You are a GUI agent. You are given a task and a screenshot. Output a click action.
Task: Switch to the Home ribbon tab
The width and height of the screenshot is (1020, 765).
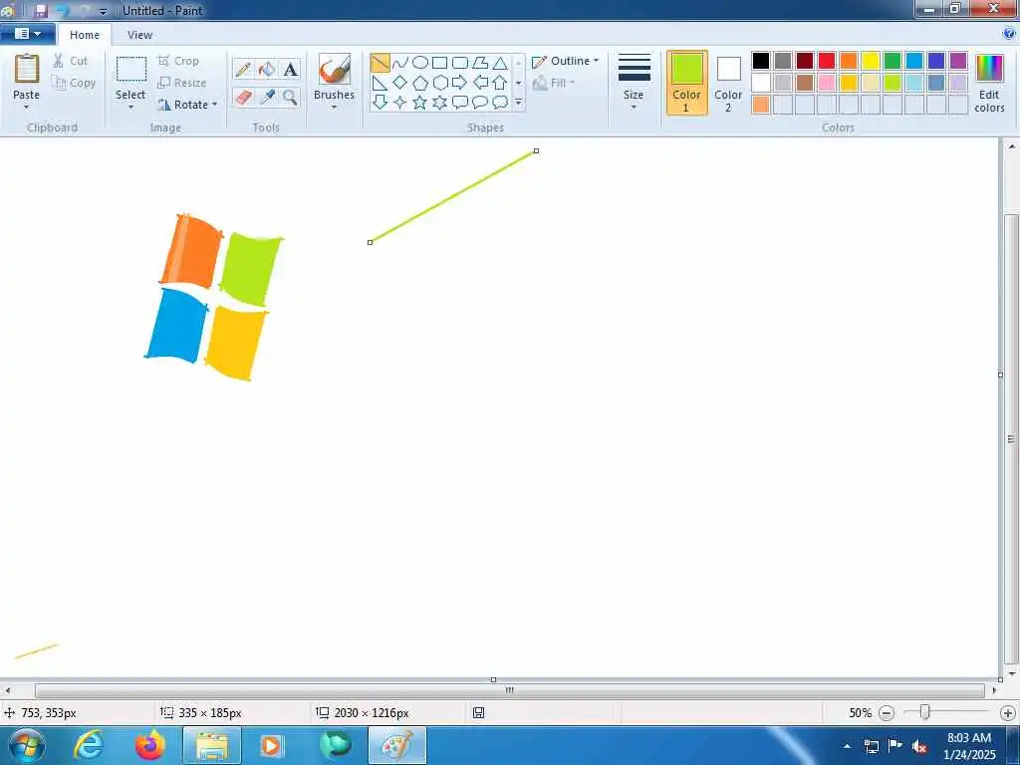(85, 35)
